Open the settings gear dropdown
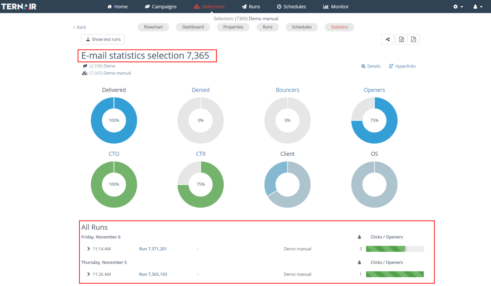 click(x=458, y=6)
